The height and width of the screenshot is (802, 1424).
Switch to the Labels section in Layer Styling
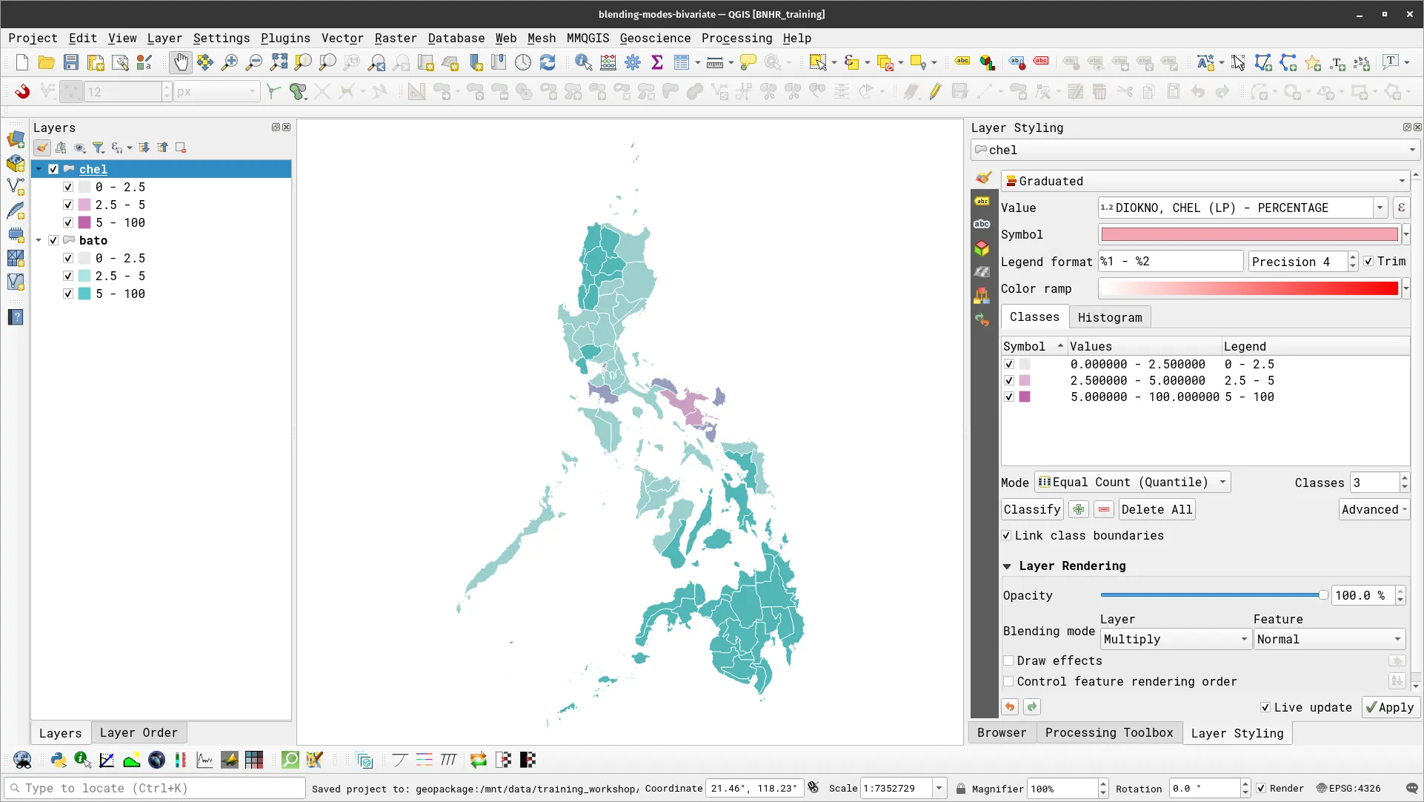(982, 201)
